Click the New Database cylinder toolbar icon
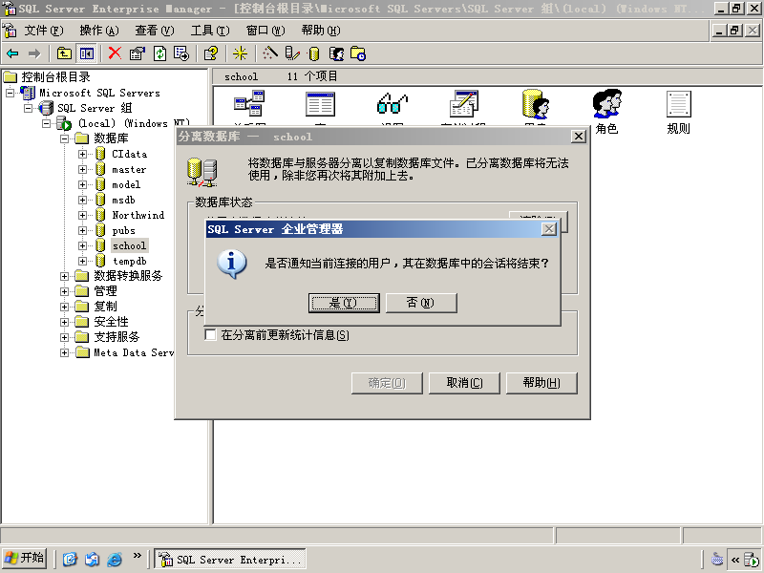Viewport: 764px width, 573px height. pyautogui.click(x=314, y=53)
